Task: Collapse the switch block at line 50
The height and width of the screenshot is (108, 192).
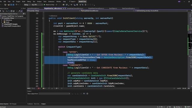Action: click(x=43, y=47)
